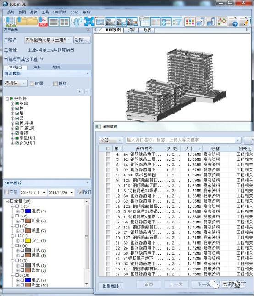Open the 全部 filter dropdown in 资料管理
The height and width of the screenshot is (296, 254).
click(111, 140)
